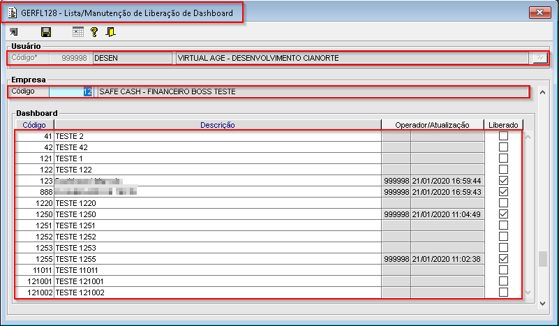This screenshot has width=559, height=326.
Task: Exit using the door icon
Action: pos(110,32)
